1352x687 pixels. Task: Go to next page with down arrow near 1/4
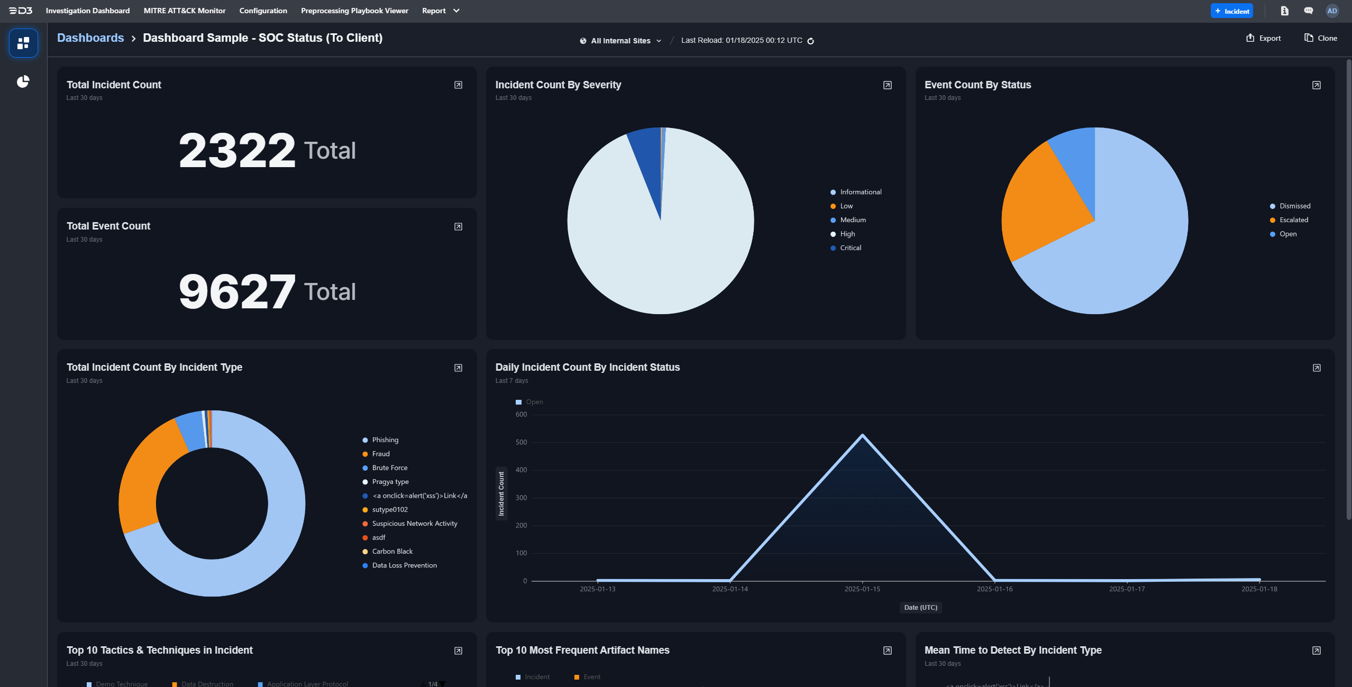(442, 683)
